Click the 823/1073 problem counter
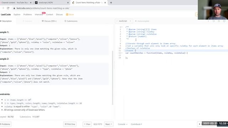The image size is (228, 128). pyautogui.click(x=98, y=124)
